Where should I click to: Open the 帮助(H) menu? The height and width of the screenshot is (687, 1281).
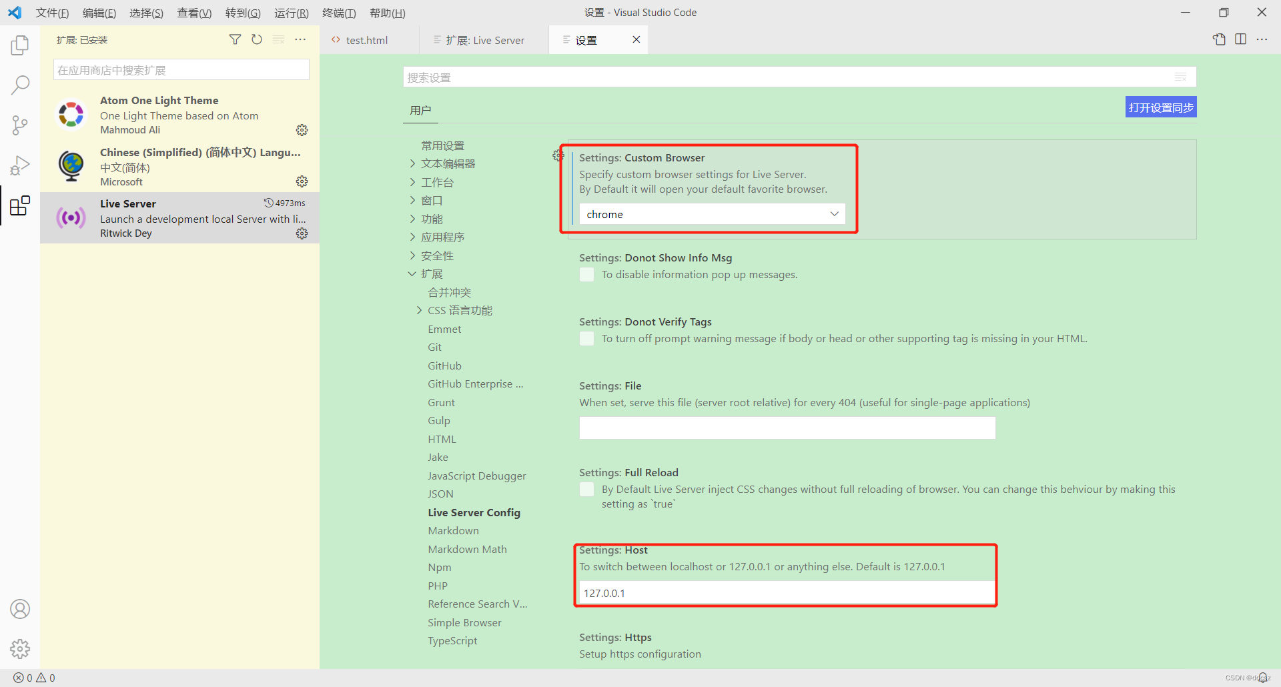pos(387,13)
